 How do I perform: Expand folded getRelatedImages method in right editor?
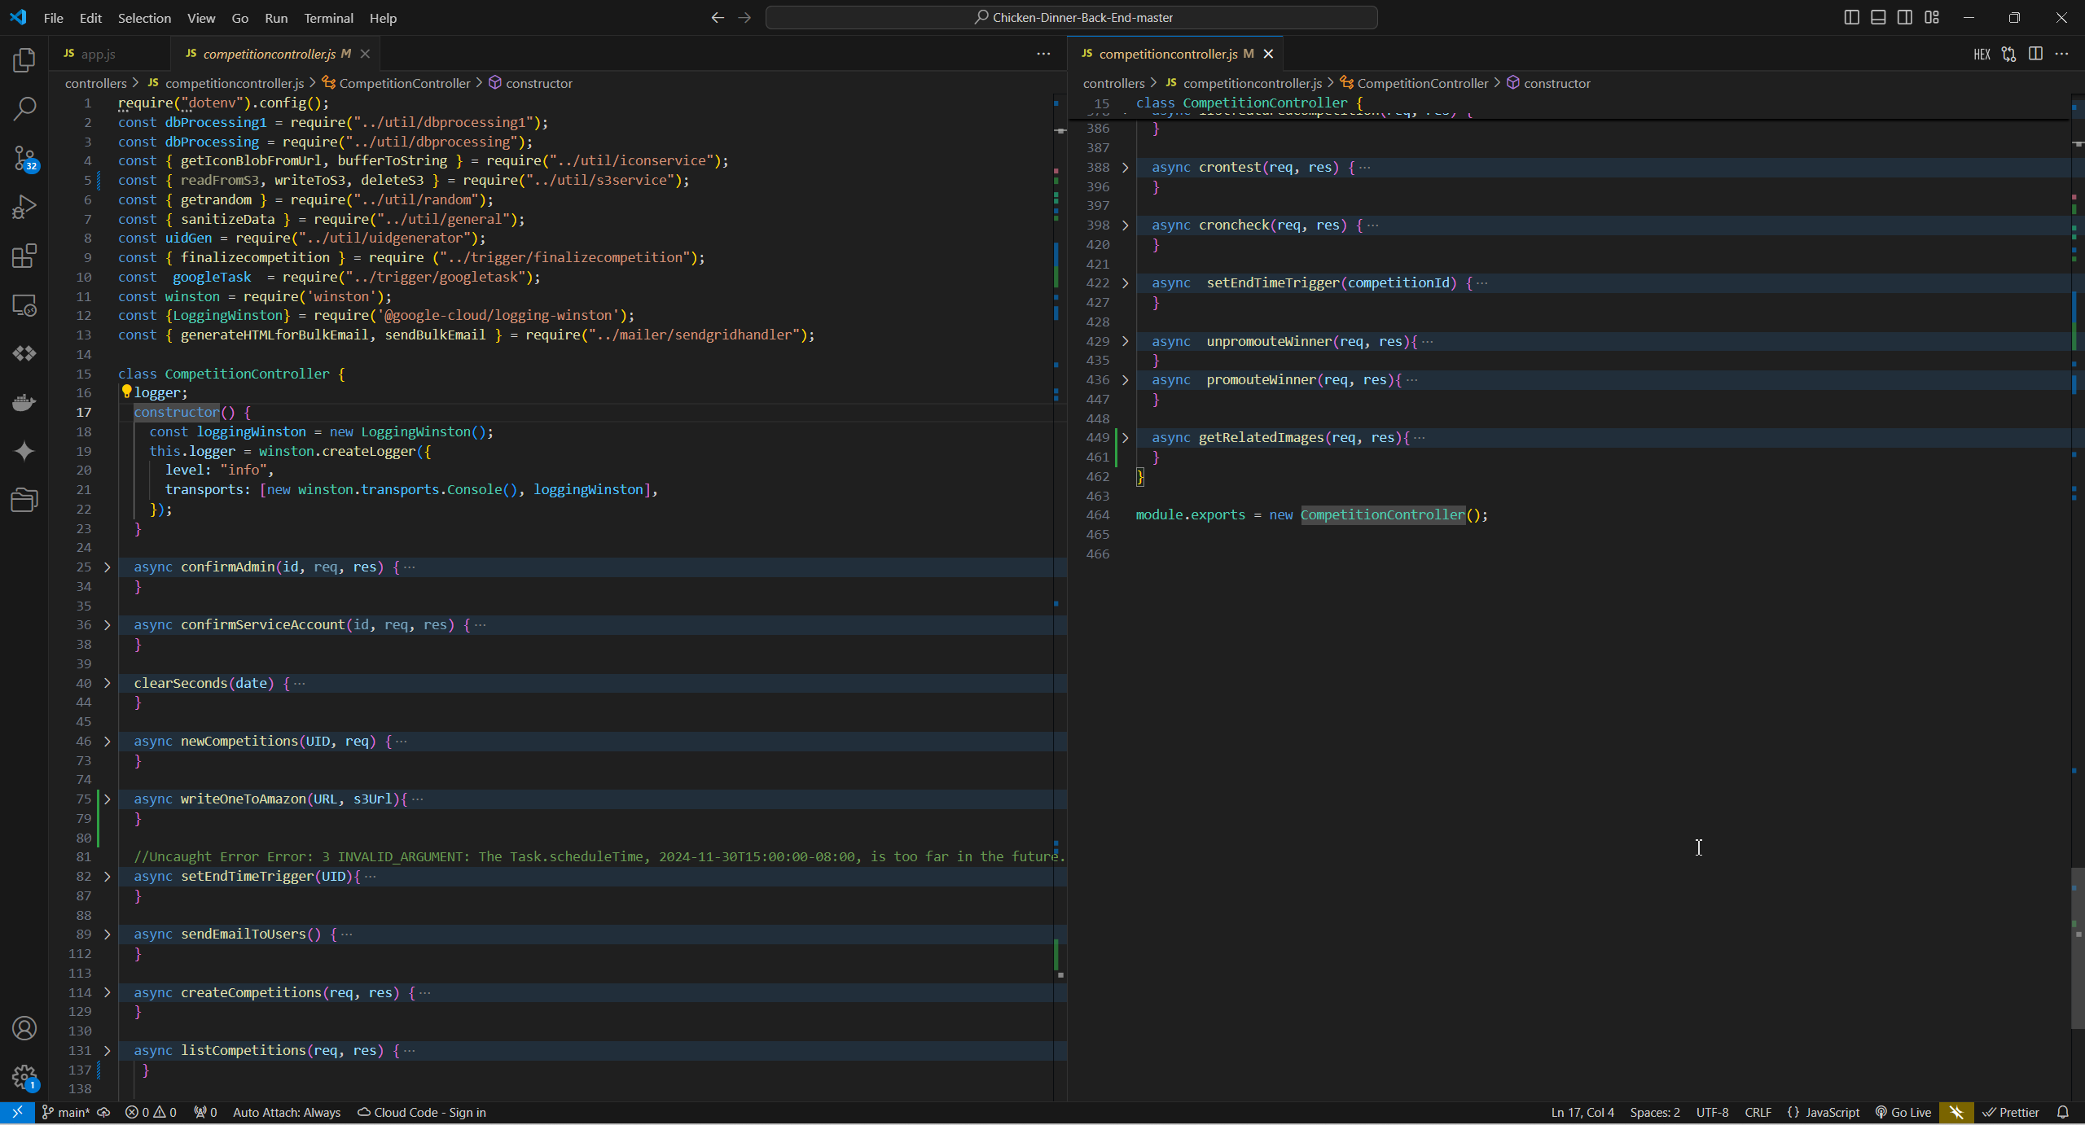click(x=1126, y=437)
